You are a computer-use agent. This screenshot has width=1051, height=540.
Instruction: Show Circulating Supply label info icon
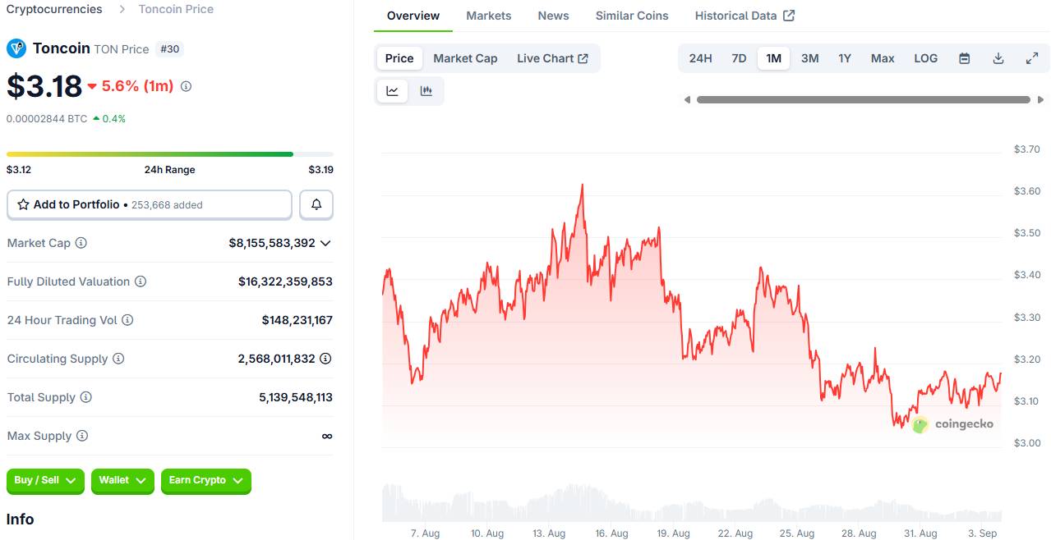click(x=118, y=359)
